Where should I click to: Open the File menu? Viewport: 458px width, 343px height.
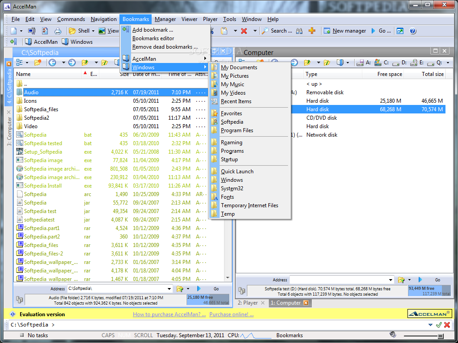click(x=16, y=19)
